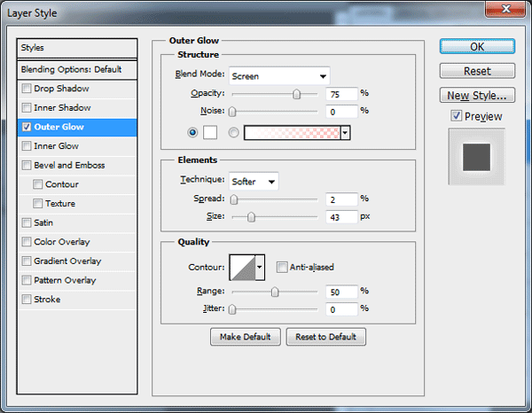
Task: Click the Range value field
Action: [x=341, y=292]
